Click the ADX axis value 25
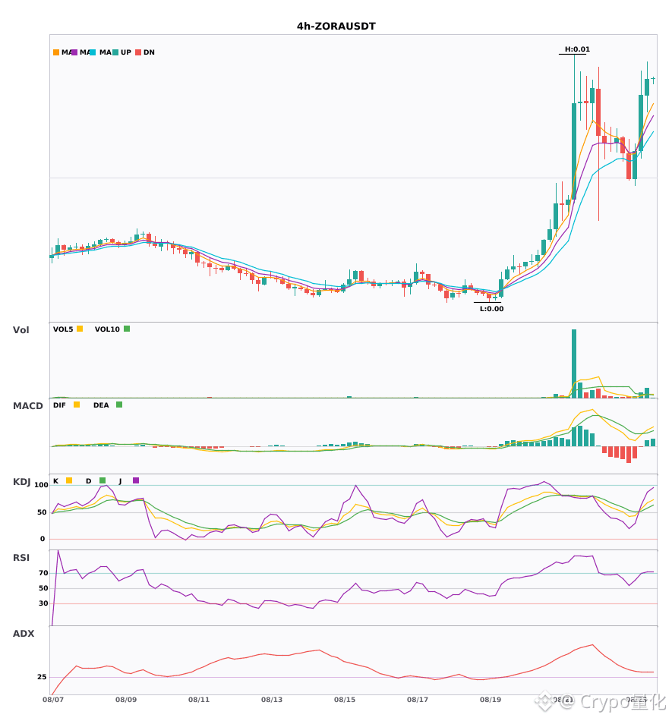672x721 pixels. [x=42, y=677]
